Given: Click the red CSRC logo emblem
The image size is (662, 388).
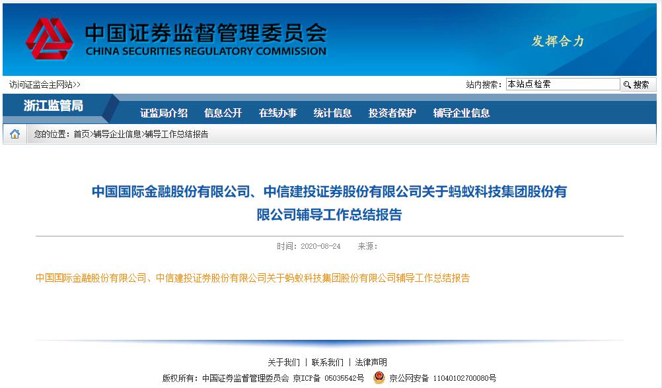Looking at the screenshot, I should pyautogui.click(x=50, y=39).
